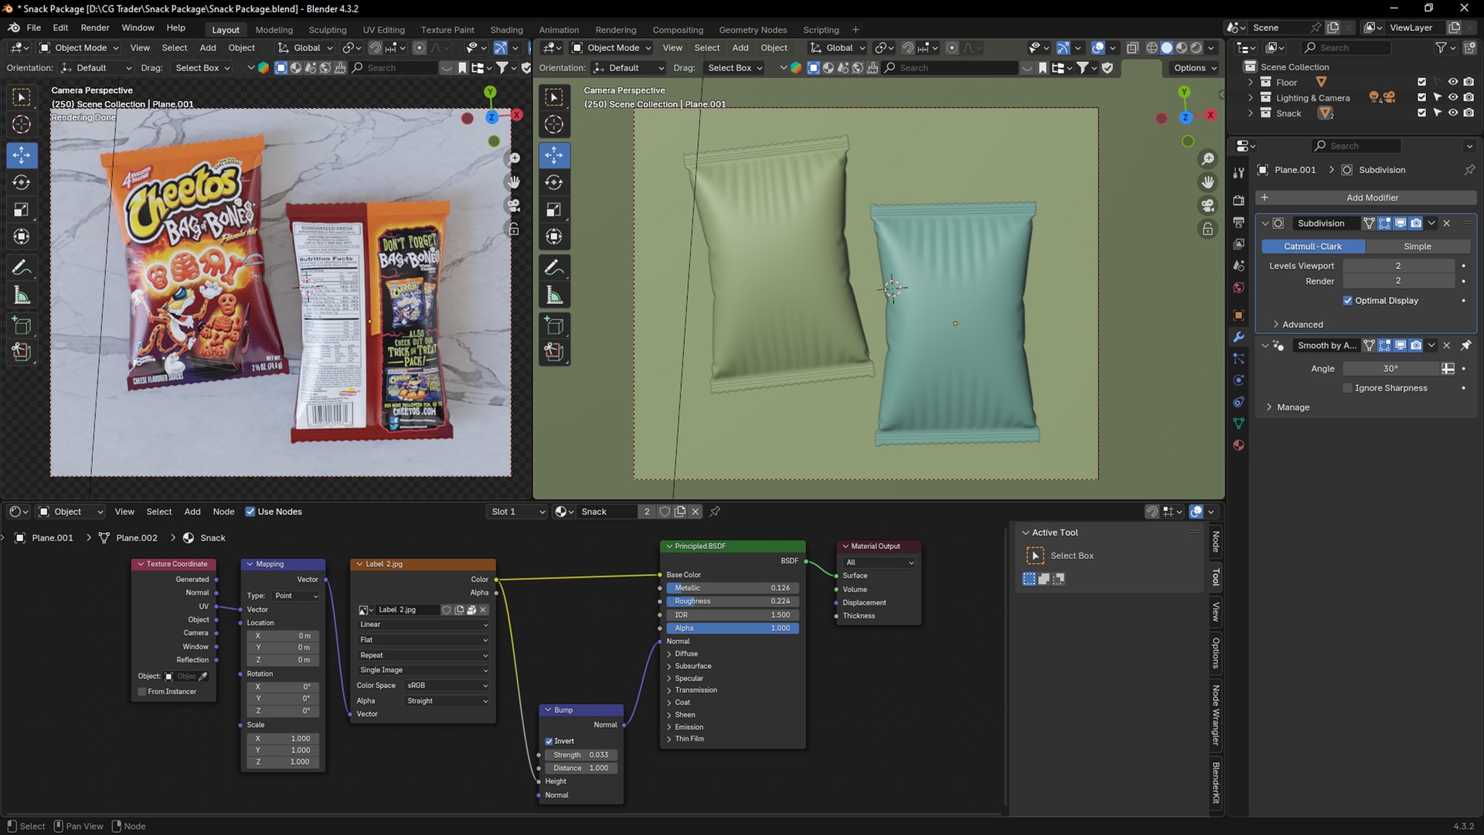Image resolution: width=1484 pixels, height=835 pixels.
Task: Toggle Invert checkbox in Bump node
Action: [549, 741]
